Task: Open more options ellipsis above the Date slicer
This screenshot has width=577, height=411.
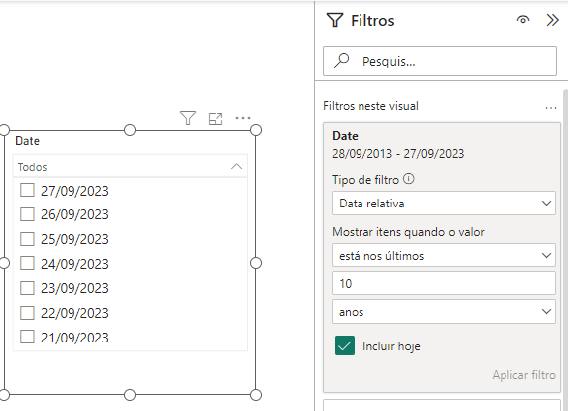Action: point(243,118)
